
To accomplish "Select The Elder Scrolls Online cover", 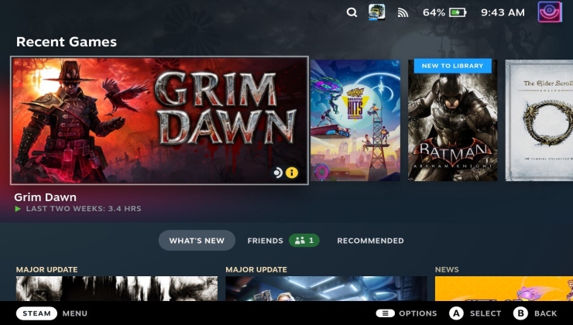I will tap(539, 120).
